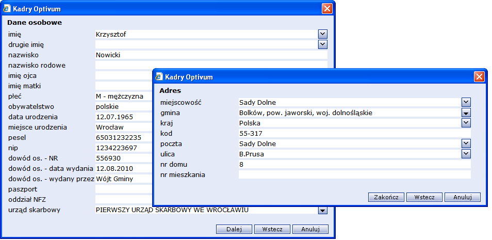Click the pesel field 65031232235
The height and width of the screenshot is (240, 492).
coord(124,138)
